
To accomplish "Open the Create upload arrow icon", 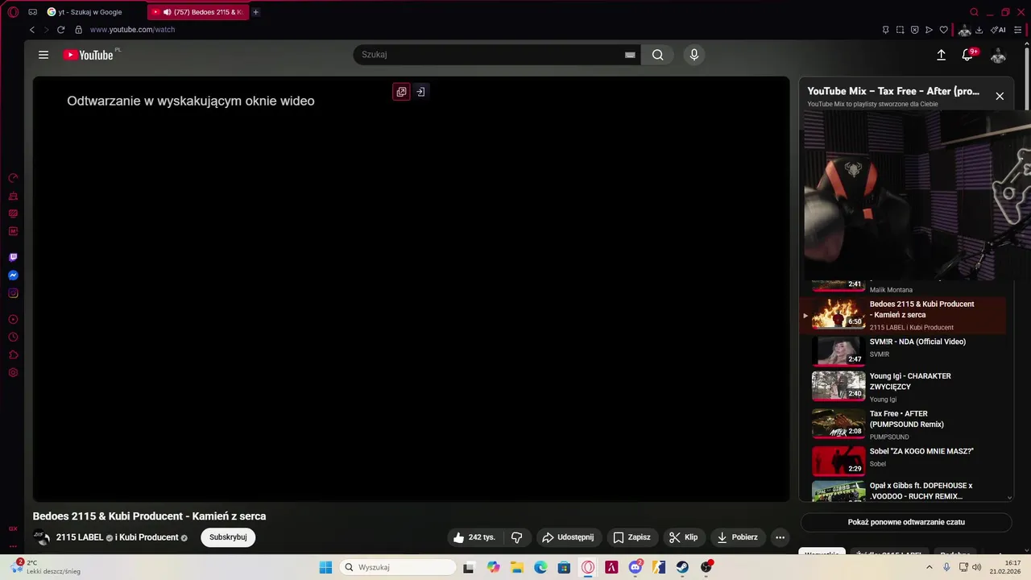I will 941,55.
